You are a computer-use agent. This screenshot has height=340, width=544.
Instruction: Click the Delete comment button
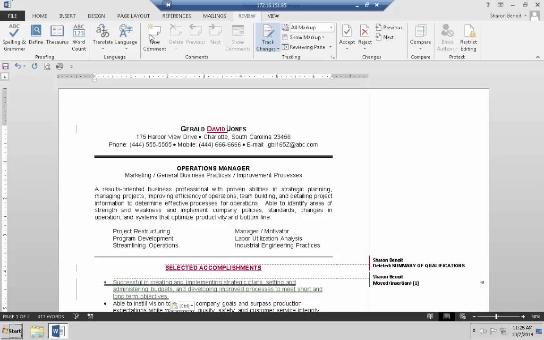(176, 37)
